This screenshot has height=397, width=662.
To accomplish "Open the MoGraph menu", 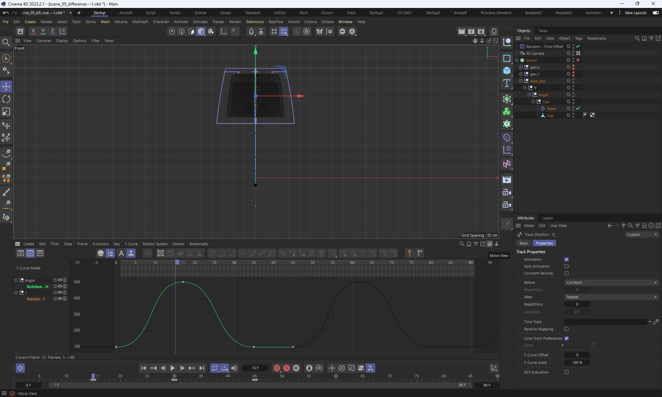I will click(x=140, y=22).
